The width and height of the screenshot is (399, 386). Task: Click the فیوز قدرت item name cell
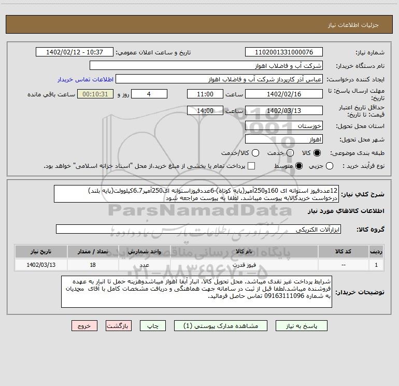(x=244, y=265)
